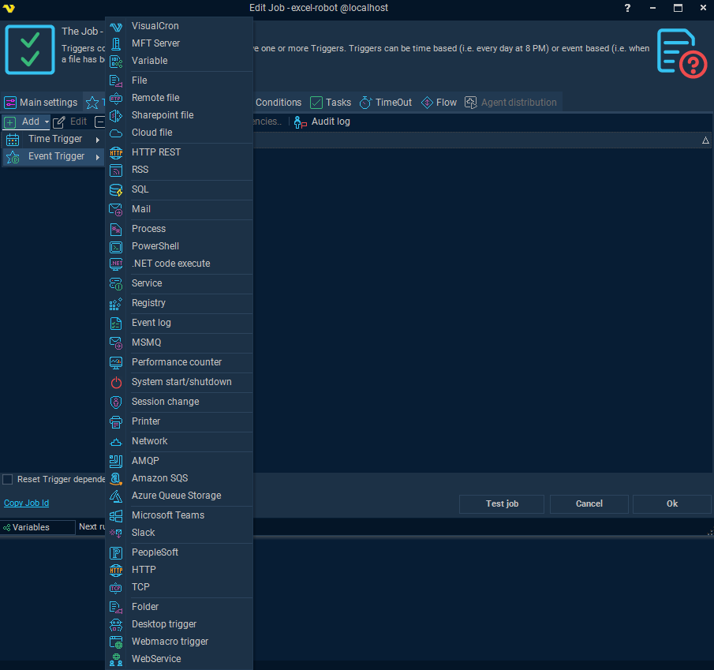Click the Variable trigger icon
This screenshot has width=714, height=670.
[116, 61]
